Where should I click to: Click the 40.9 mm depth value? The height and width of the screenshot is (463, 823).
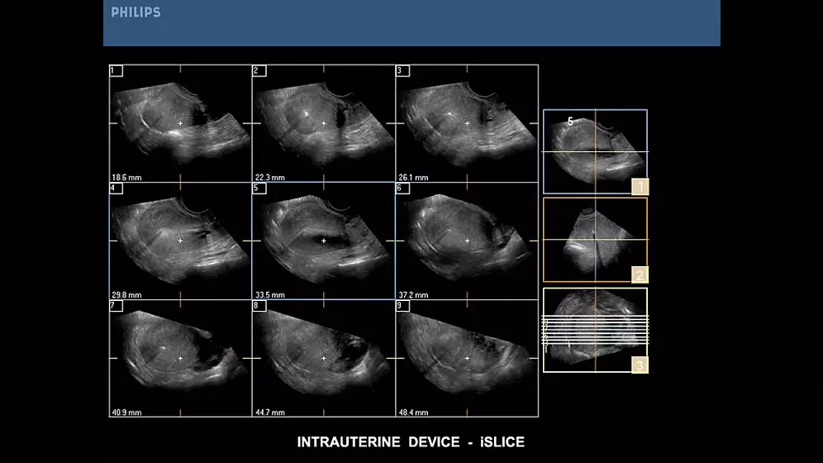coord(126,413)
